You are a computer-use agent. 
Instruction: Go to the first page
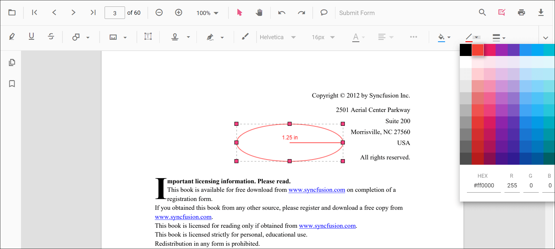[35, 13]
